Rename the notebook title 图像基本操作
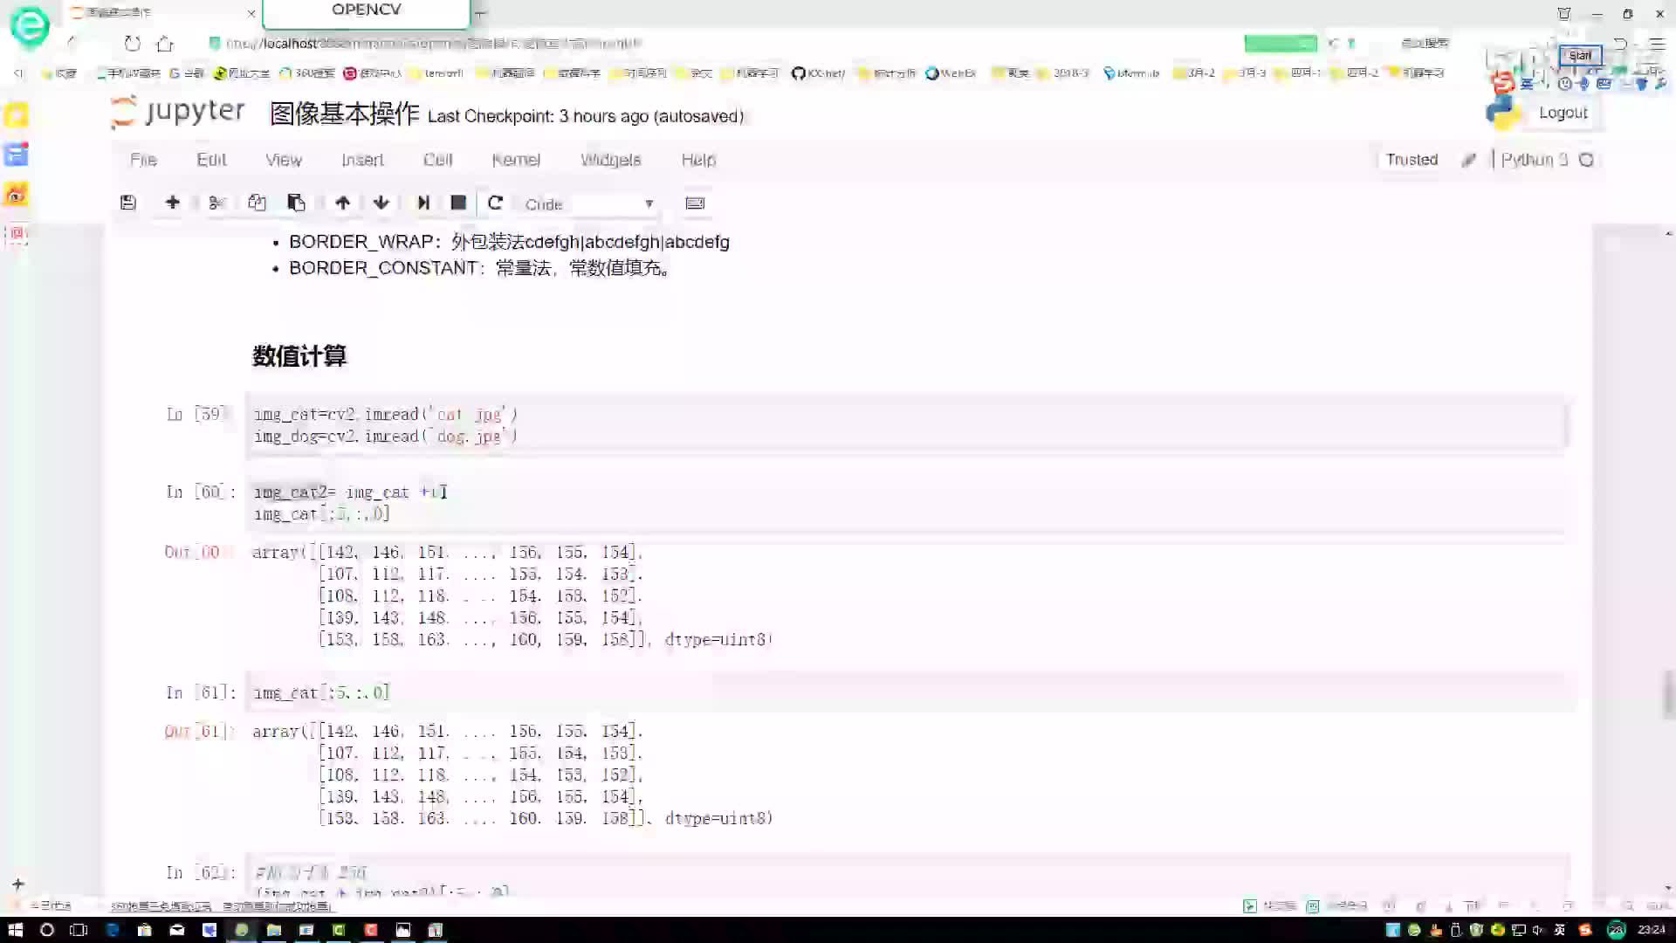1676x943 pixels. tap(345, 114)
